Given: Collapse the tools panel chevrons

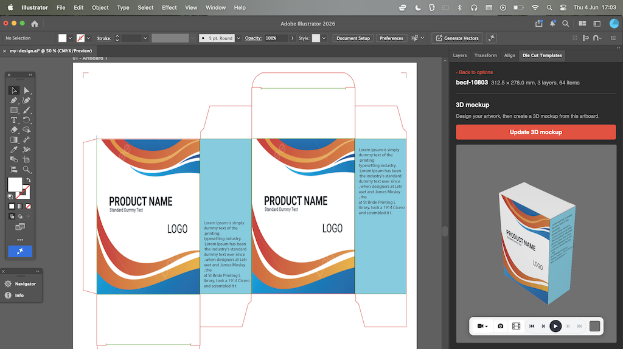Looking at the screenshot, I should (30, 75).
